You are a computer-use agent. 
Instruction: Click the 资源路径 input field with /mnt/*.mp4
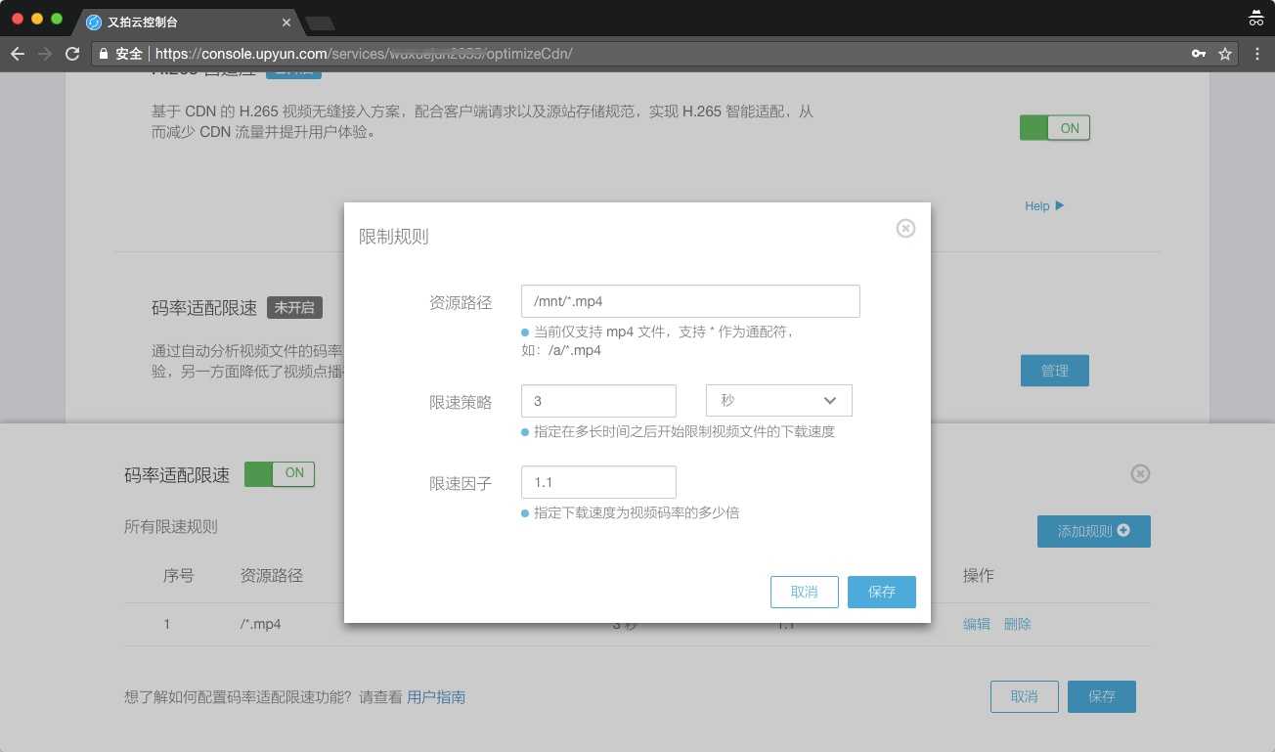pyautogui.click(x=690, y=301)
